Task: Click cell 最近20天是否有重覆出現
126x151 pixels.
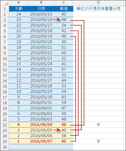Action: 98,9
